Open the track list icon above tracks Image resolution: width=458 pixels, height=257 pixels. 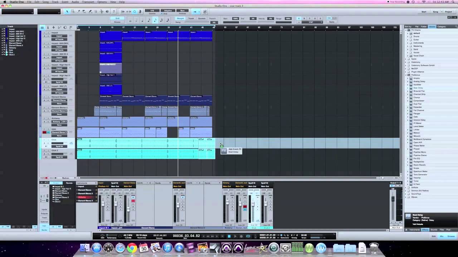tap(42, 27)
